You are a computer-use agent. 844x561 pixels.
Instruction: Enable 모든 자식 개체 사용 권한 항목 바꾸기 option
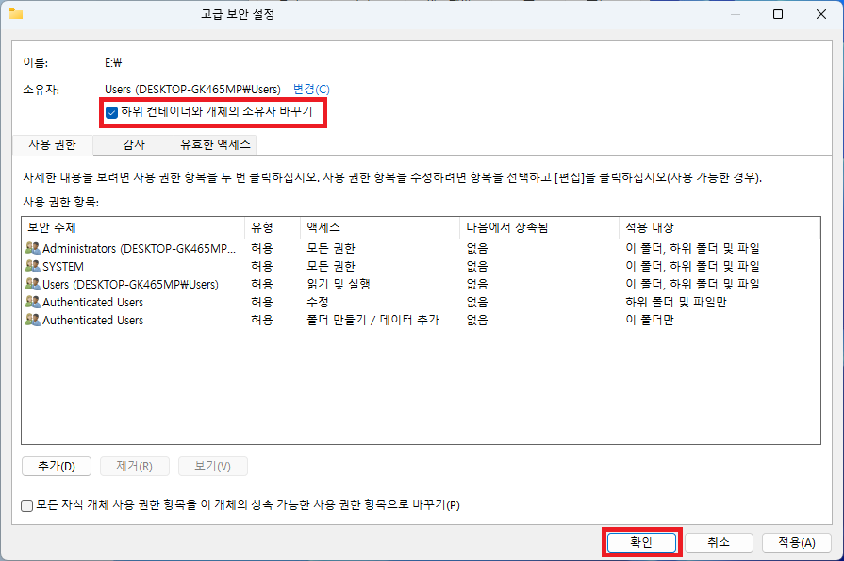click(26, 505)
